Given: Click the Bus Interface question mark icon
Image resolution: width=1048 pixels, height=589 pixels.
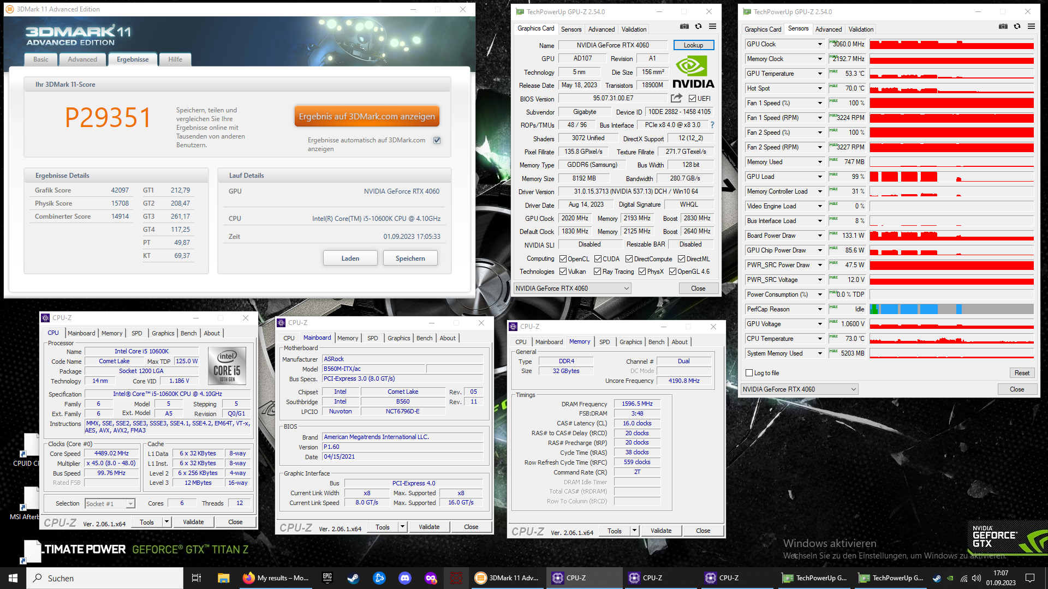Looking at the screenshot, I should pyautogui.click(x=712, y=125).
